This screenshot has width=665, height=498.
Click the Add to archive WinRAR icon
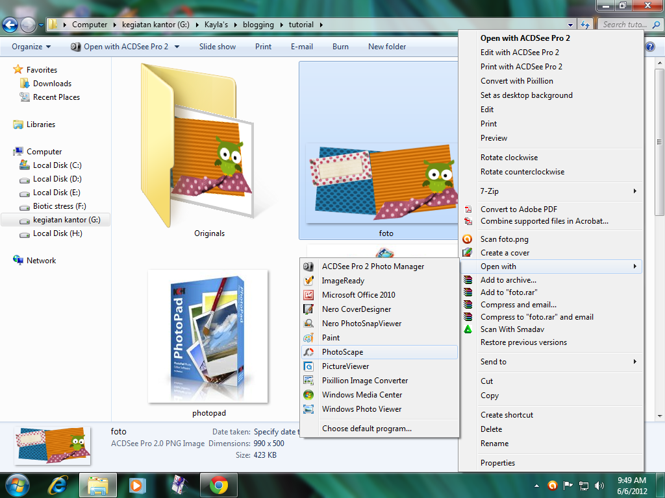tap(468, 280)
